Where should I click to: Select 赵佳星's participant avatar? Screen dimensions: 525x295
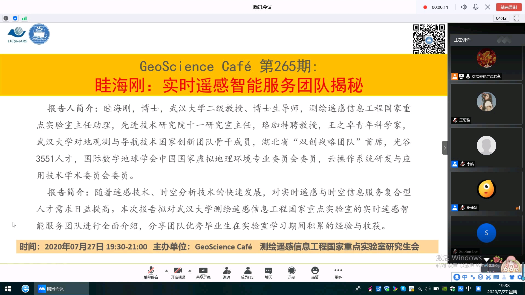point(486,189)
